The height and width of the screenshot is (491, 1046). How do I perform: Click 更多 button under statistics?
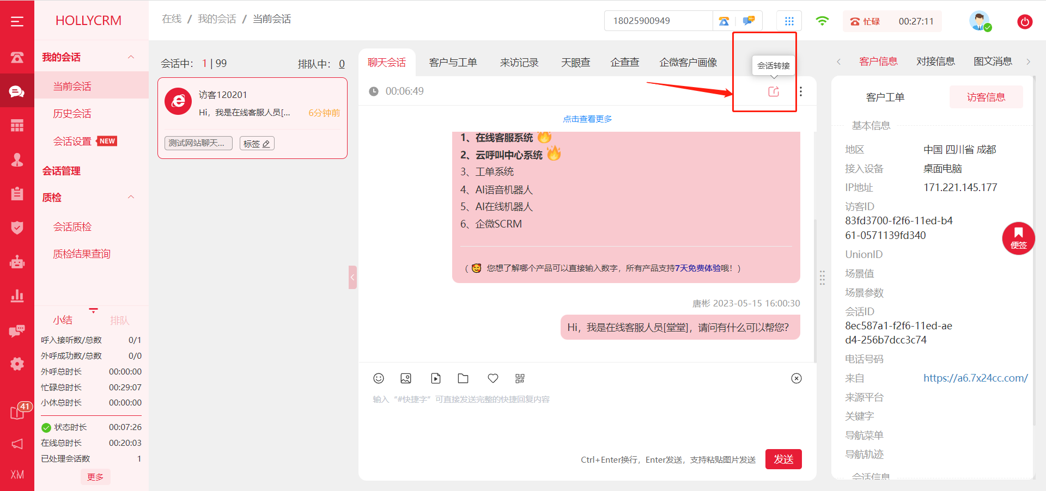point(95,477)
